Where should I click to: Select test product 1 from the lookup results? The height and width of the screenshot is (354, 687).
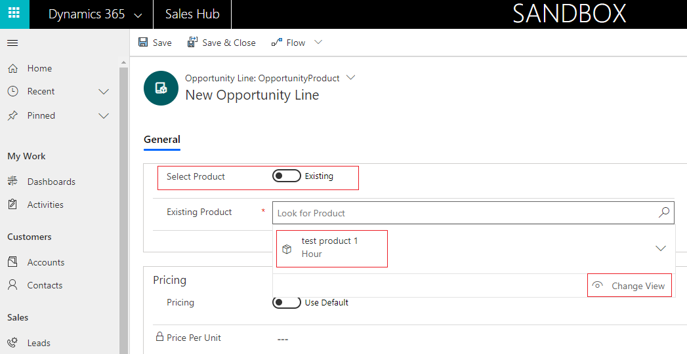coord(330,248)
